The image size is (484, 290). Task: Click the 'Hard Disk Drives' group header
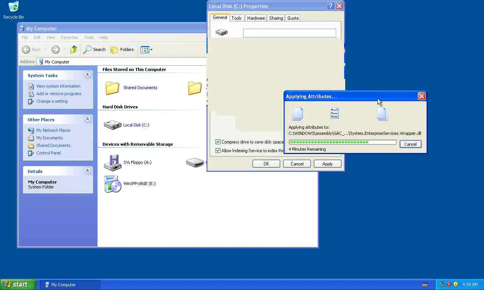pos(120,107)
